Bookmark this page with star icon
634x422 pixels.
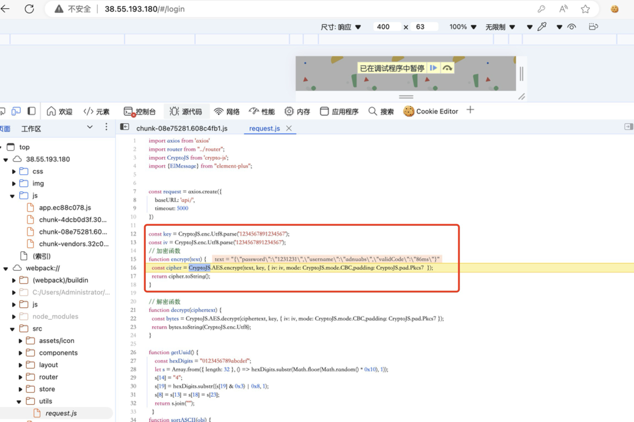pos(585,9)
